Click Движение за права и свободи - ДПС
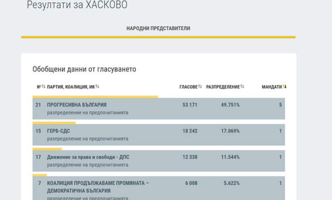Image resolution: width=332 pixels, height=200 pixels. coord(88,157)
